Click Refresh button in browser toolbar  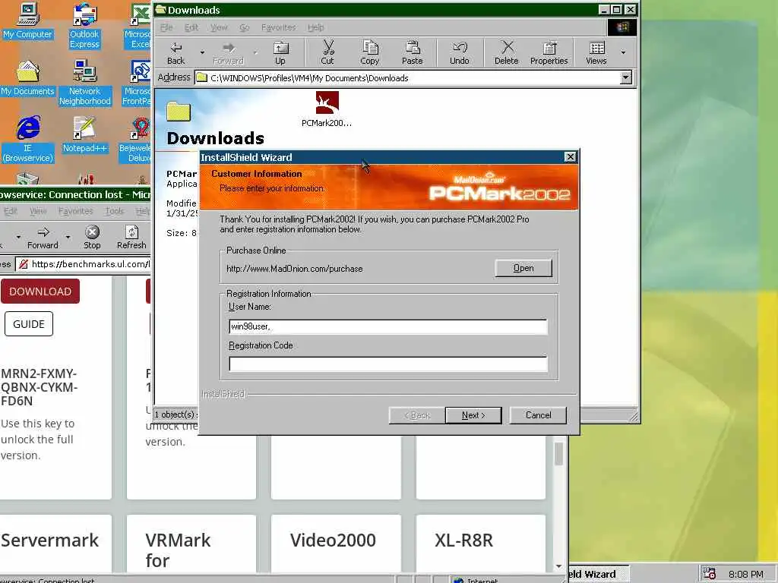pyautogui.click(x=131, y=237)
